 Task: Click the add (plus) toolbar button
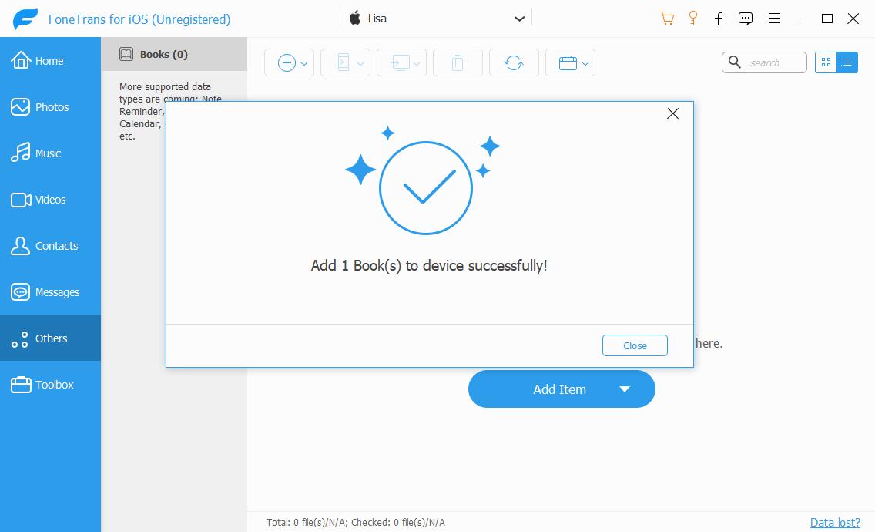click(x=287, y=62)
